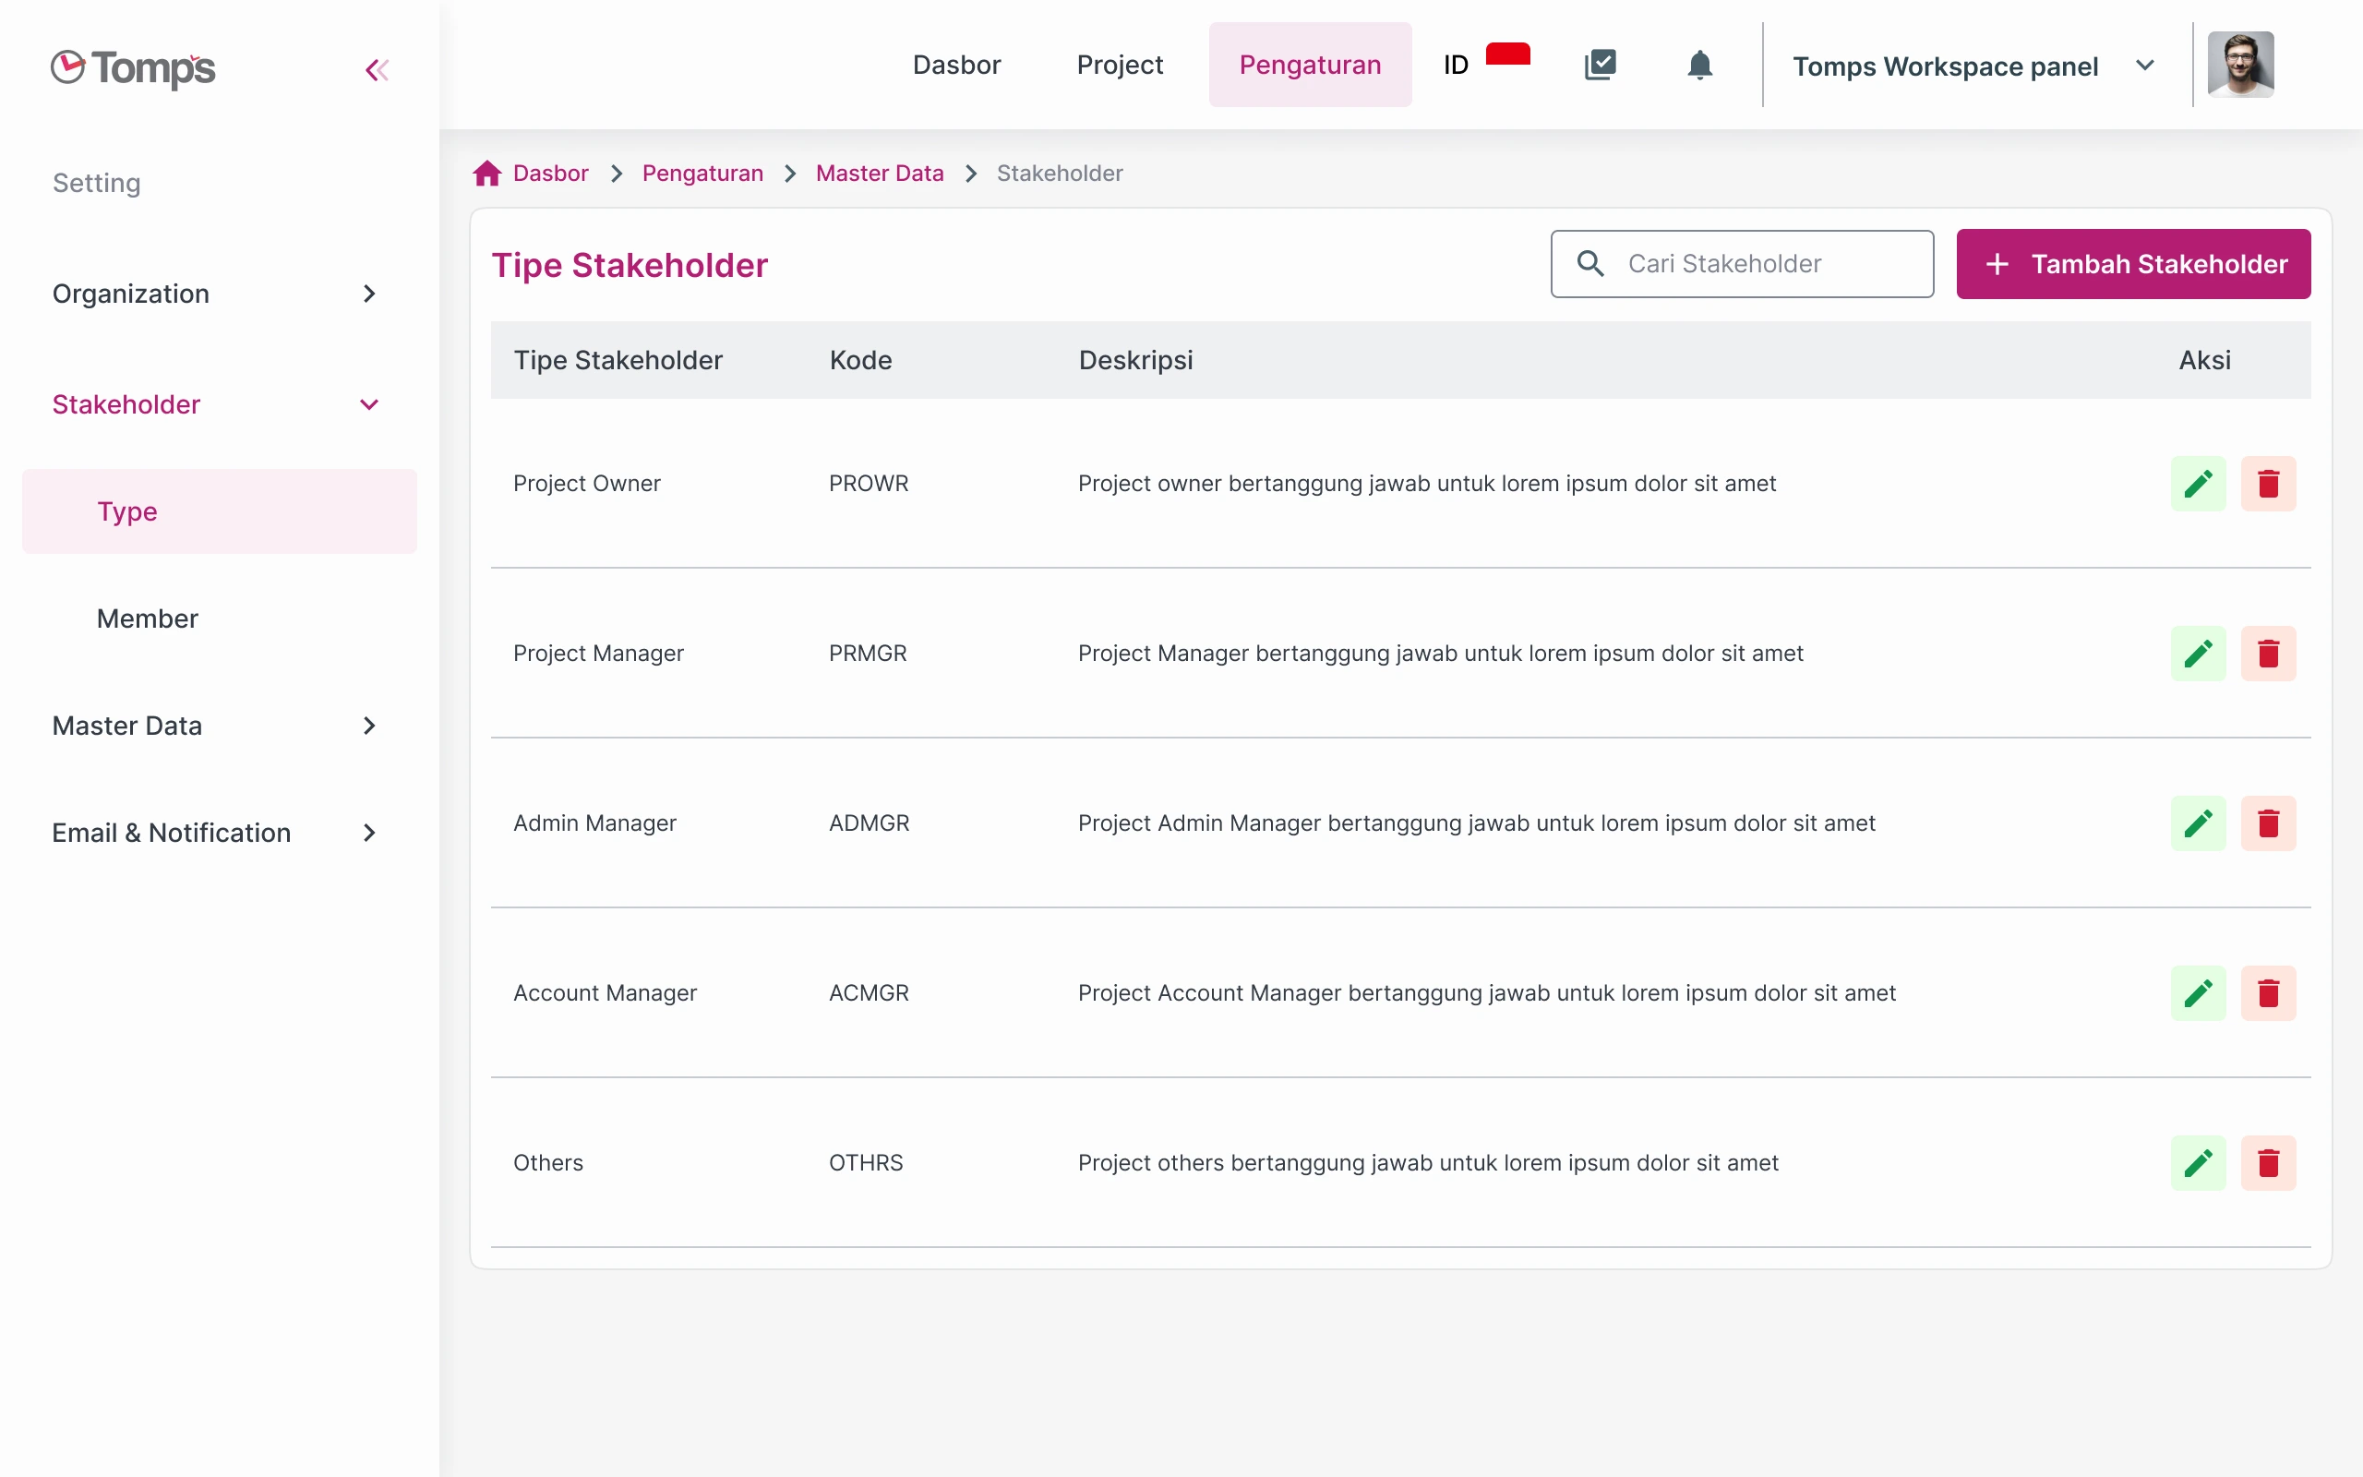Edit the Admin Manager stakeholder entry
The width and height of the screenshot is (2363, 1477).
[x=2199, y=823]
